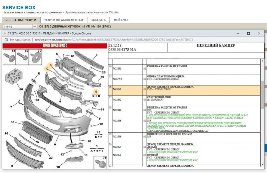
Task: Click highlighted callout D on diagram
Action: (51, 65)
